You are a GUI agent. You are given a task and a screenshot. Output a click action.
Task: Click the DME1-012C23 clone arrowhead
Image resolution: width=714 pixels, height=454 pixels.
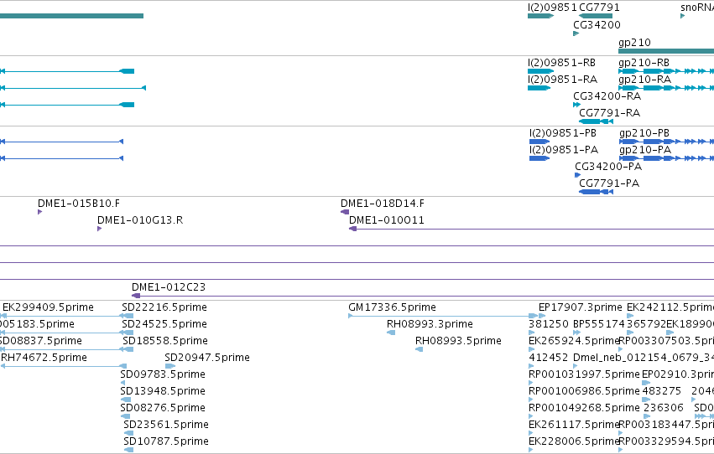pyautogui.click(x=136, y=296)
